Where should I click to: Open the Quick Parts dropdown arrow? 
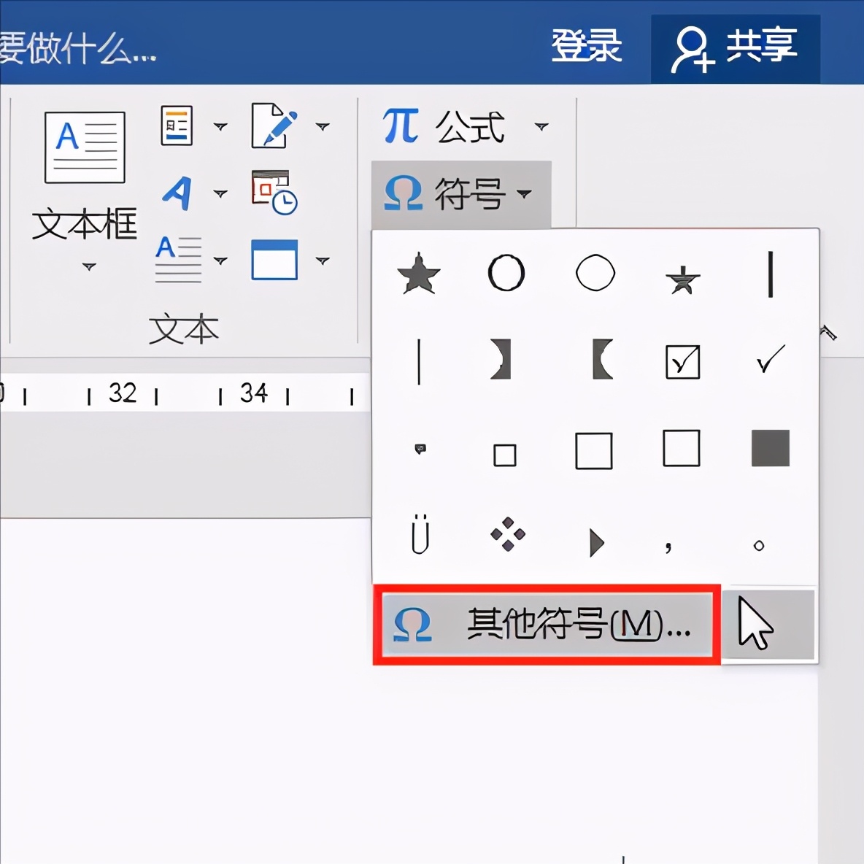(220, 127)
